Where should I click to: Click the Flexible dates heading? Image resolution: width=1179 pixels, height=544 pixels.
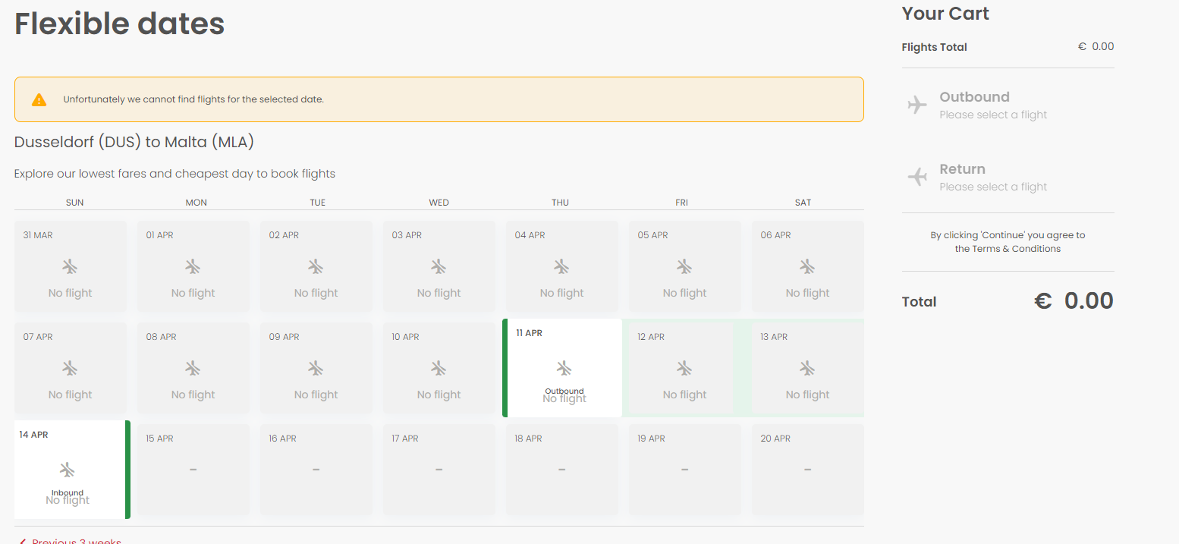tap(120, 24)
